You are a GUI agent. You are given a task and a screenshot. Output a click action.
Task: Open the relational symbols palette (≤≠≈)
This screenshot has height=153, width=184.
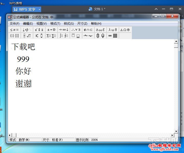tap(14, 30)
